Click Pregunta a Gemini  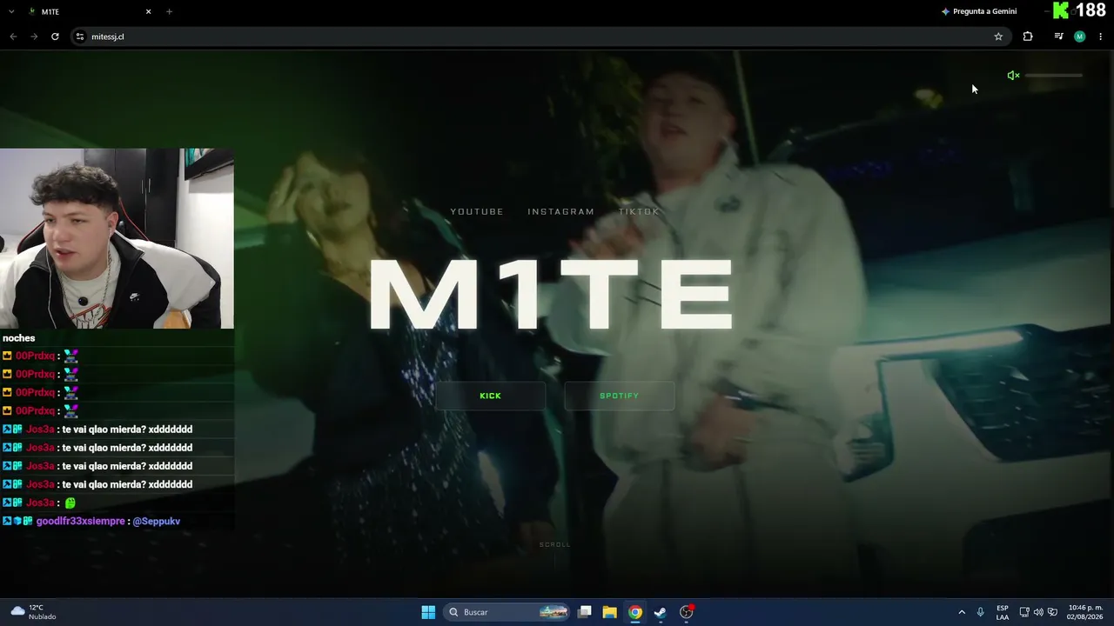[x=979, y=11]
